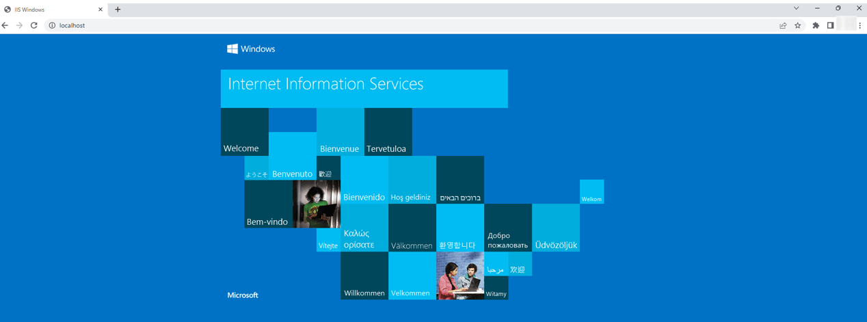Share this page icon in address bar
Image resolution: width=867 pixels, height=322 pixels.
pos(783,25)
